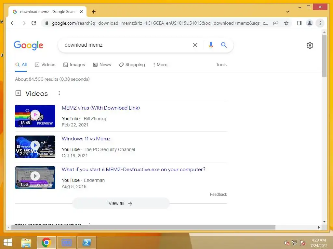Click the scroll left arrow
This screenshot has height=249, width=333.
tap(8, 227)
